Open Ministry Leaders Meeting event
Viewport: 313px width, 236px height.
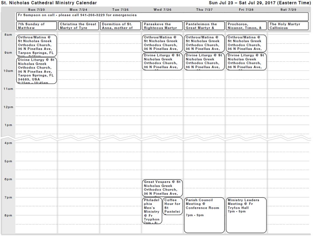point(246,215)
